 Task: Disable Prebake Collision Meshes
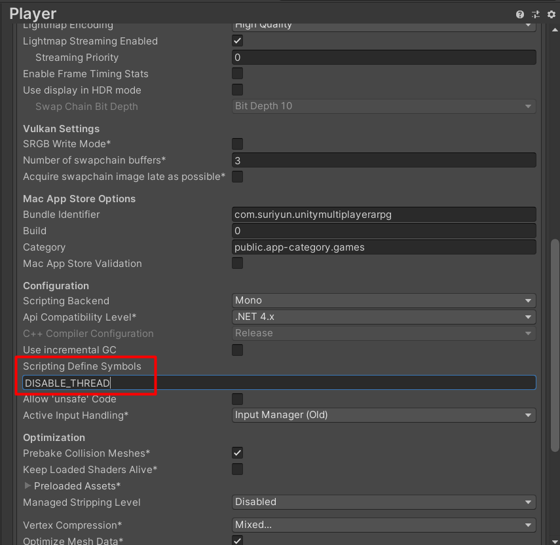pyautogui.click(x=237, y=453)
